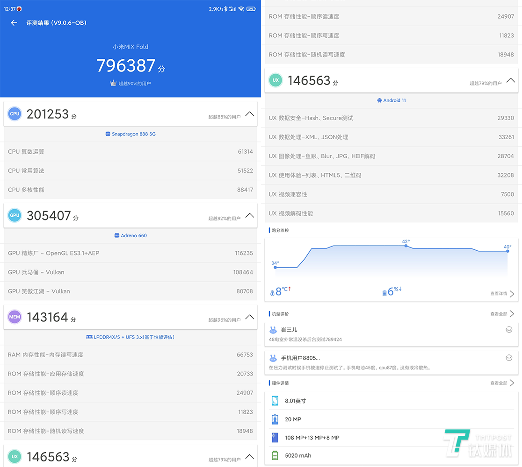Tap the Android robot icon
The height and width of the screenshot is (467, 522).
[x=379, y=100]
